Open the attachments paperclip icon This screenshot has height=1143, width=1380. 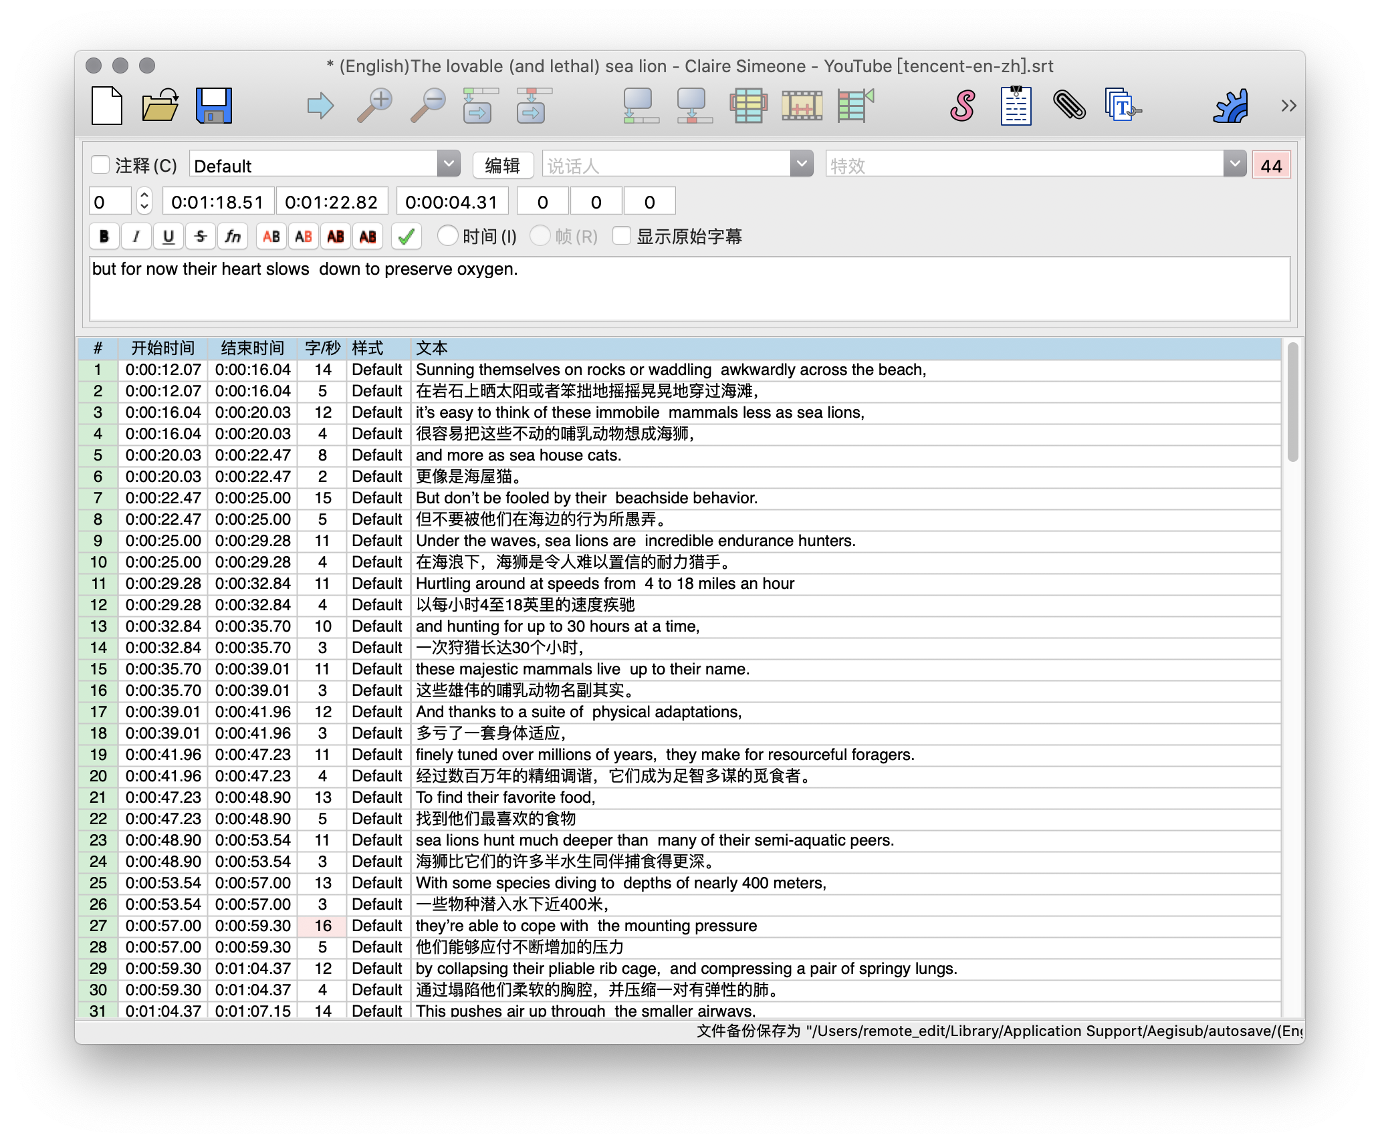tap(1069, 106)
